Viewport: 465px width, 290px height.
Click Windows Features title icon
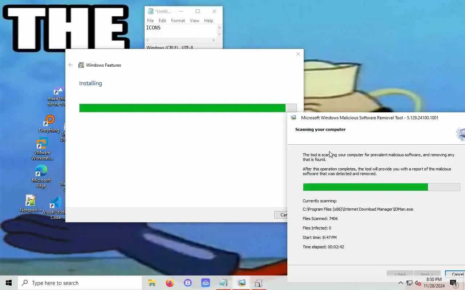click(81, 65)
